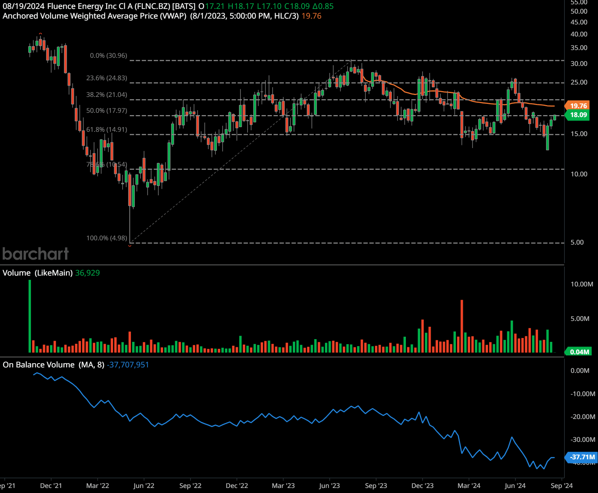Click the low price L17.10 in header

point(269,6)
